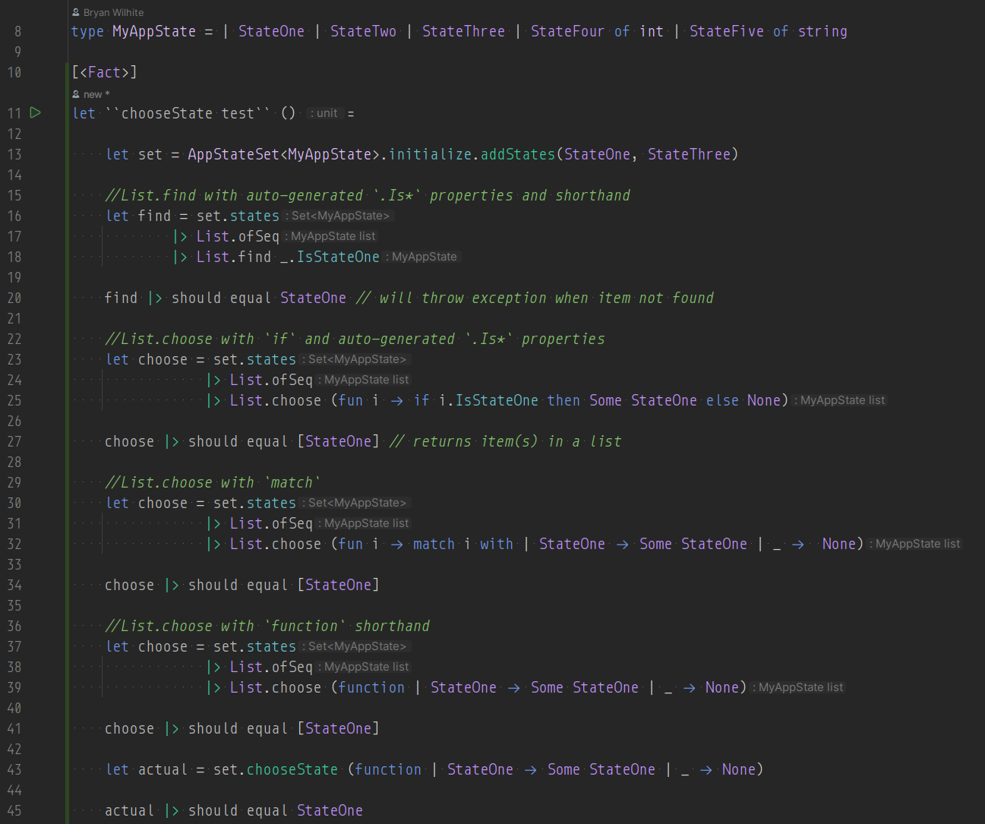Click the chooseState method on line 43
Screen dimensions: 985x824
coord(292,769)
